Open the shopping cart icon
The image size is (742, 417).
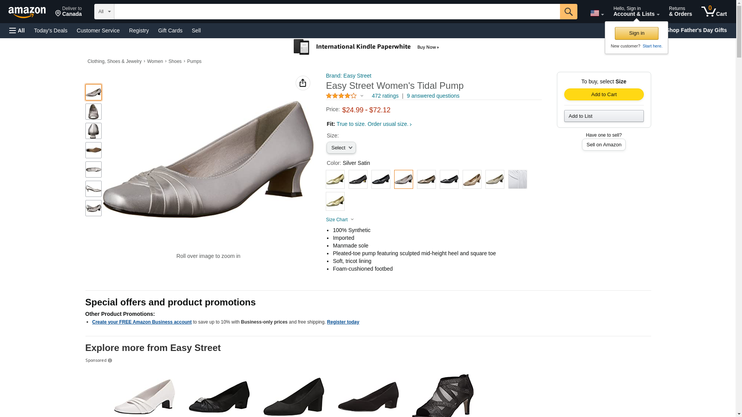[x=714, y=12]
